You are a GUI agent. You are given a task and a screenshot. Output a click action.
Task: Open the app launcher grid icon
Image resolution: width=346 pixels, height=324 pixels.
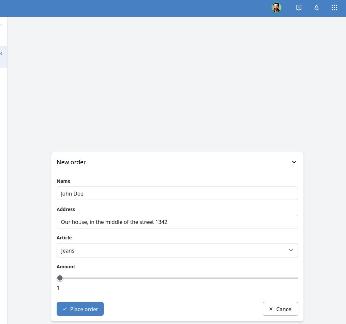click(334, 8)
